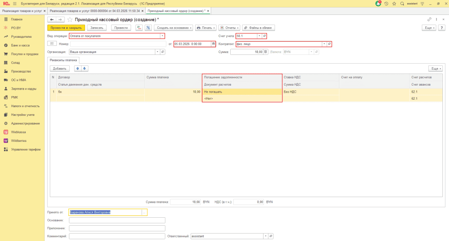Screen dimensions: 449x241
Task: Click the Добавить button
Action: (60, 68)
